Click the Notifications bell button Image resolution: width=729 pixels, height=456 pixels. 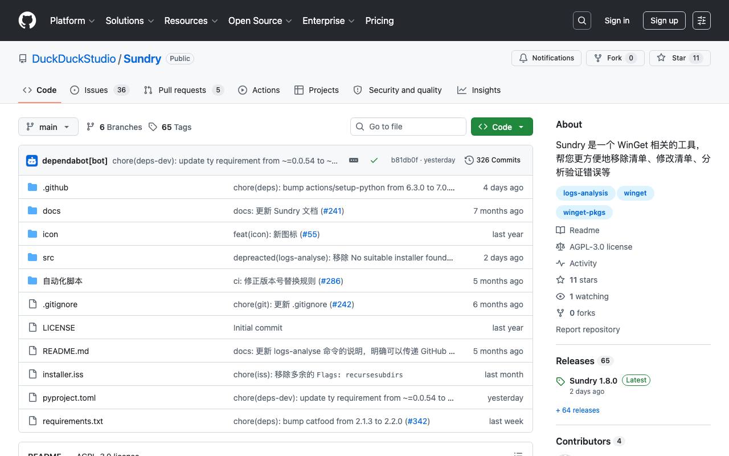[546, 58]
